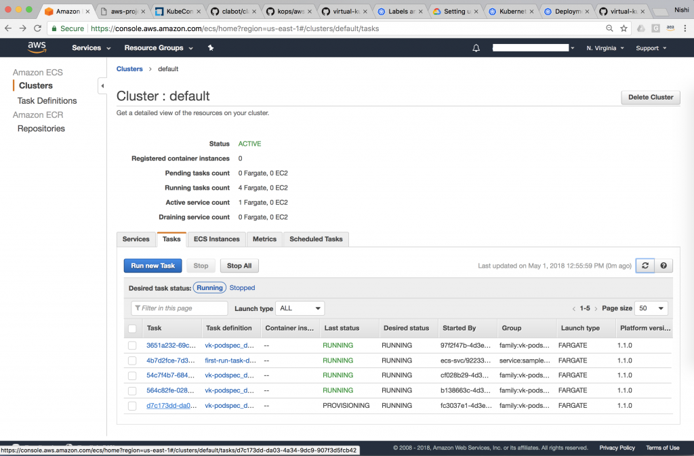Screen dimensions: 694x456
Task: Click the PROVISIONING status text
Action: [x=346, y=406]
